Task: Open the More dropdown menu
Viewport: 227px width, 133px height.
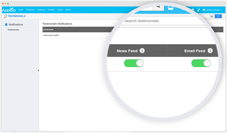Action: pyautogui.click(x=68, y=10)
